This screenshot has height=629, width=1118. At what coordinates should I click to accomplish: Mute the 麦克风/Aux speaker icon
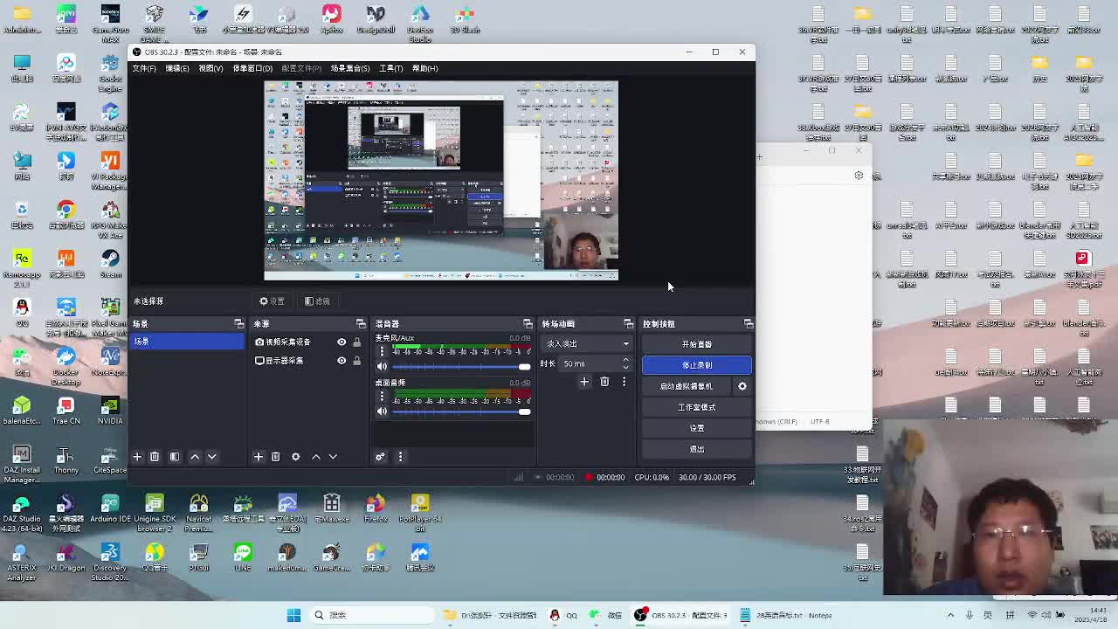point(382,367)
